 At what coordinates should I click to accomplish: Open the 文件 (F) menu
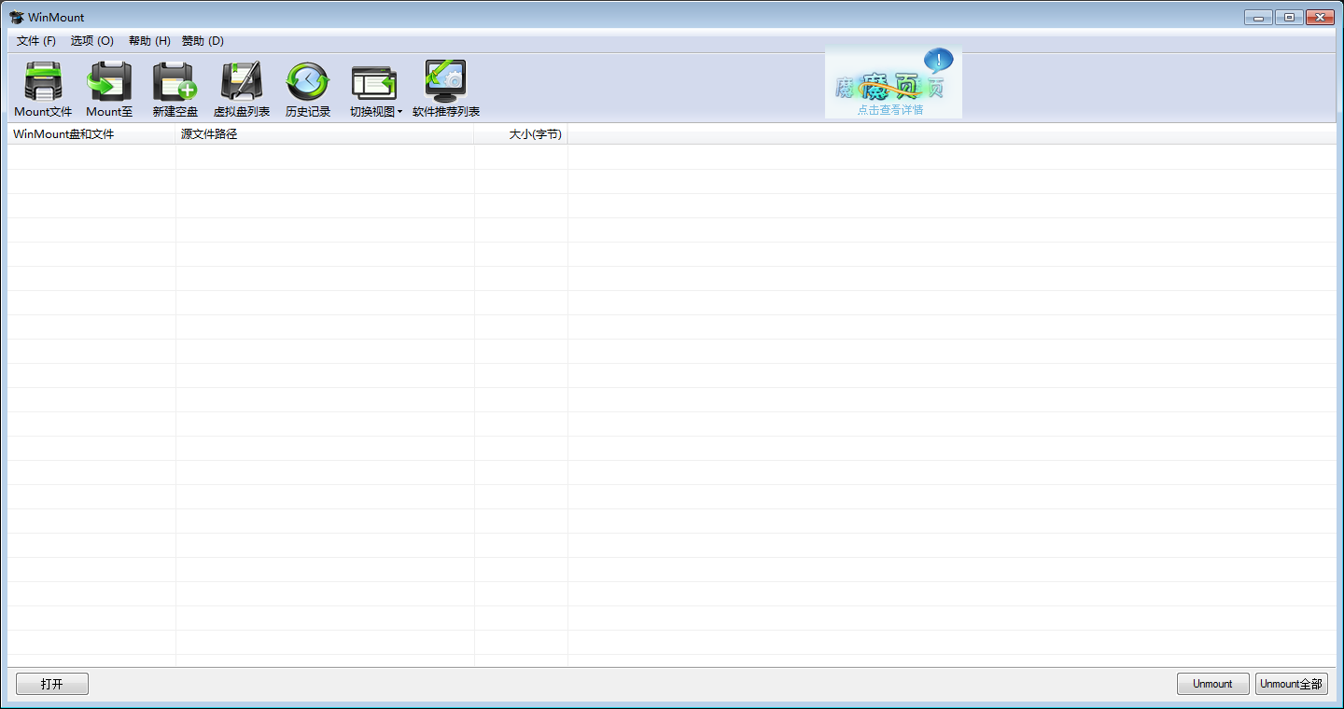tap(36, 41)
